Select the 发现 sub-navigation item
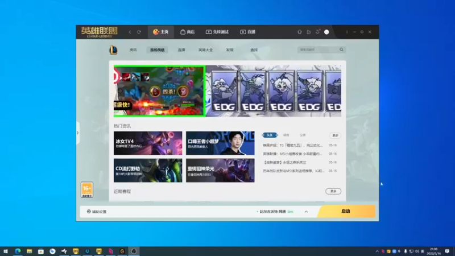Viewport: 455px width, 256px height. [x=230, y=50]
